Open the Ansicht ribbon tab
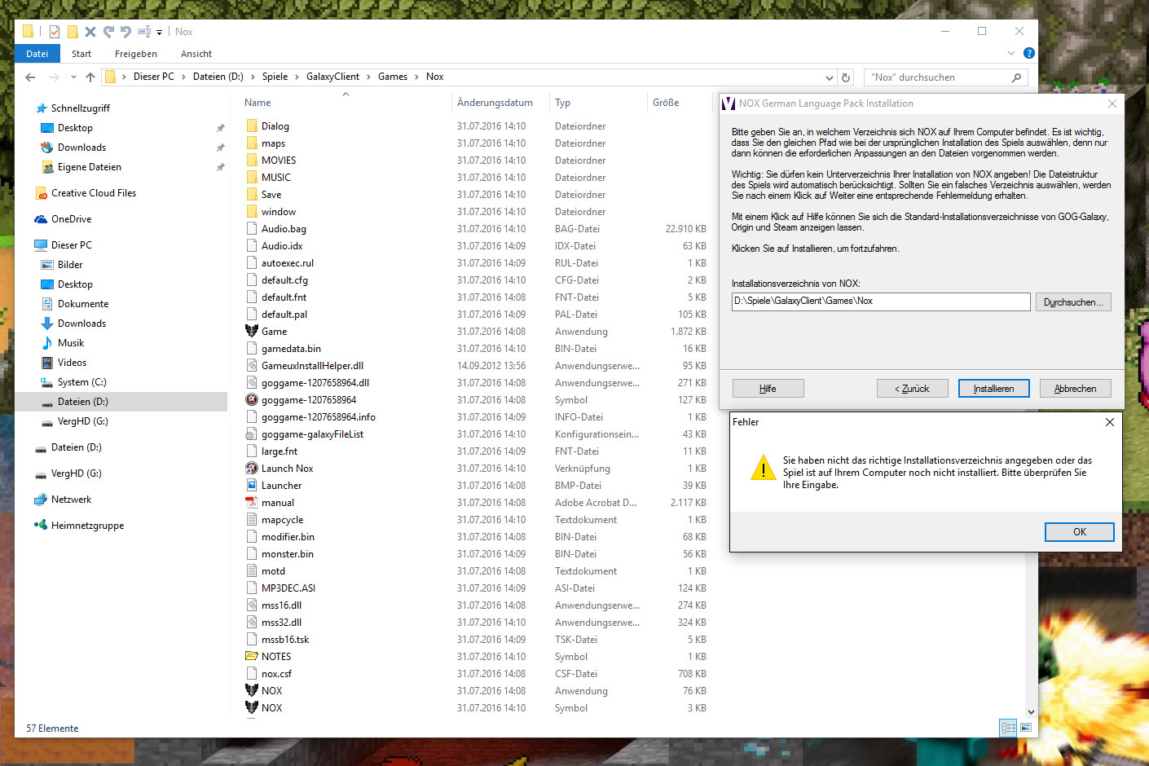The width and height of the screenshot is (1149, 766). 196,54
